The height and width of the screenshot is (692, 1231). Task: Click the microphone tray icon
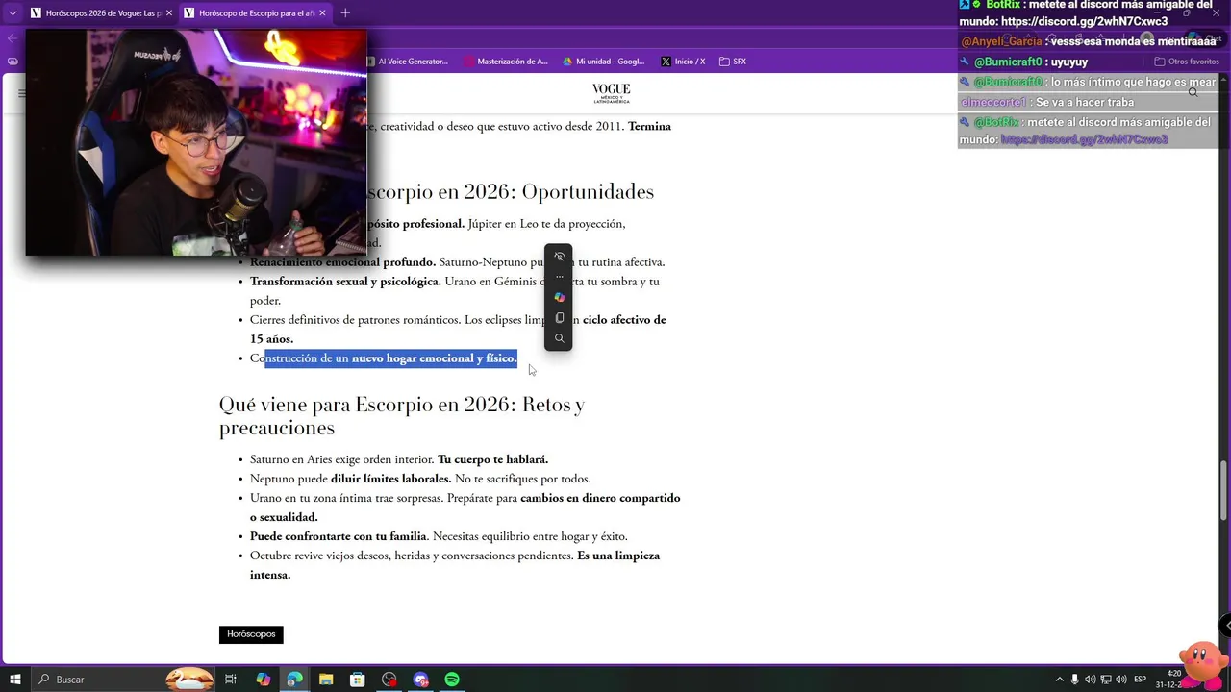(1075, 680)
